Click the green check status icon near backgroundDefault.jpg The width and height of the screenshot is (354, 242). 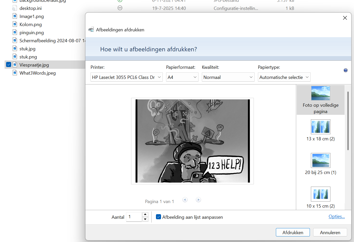point(120,1)
